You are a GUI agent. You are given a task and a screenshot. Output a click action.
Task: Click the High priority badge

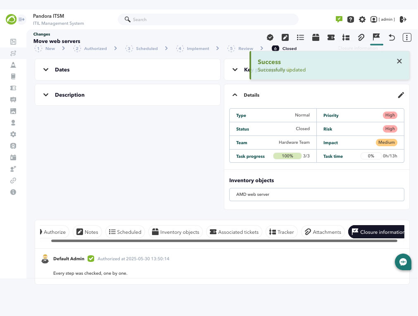click(x=390, y=115)
